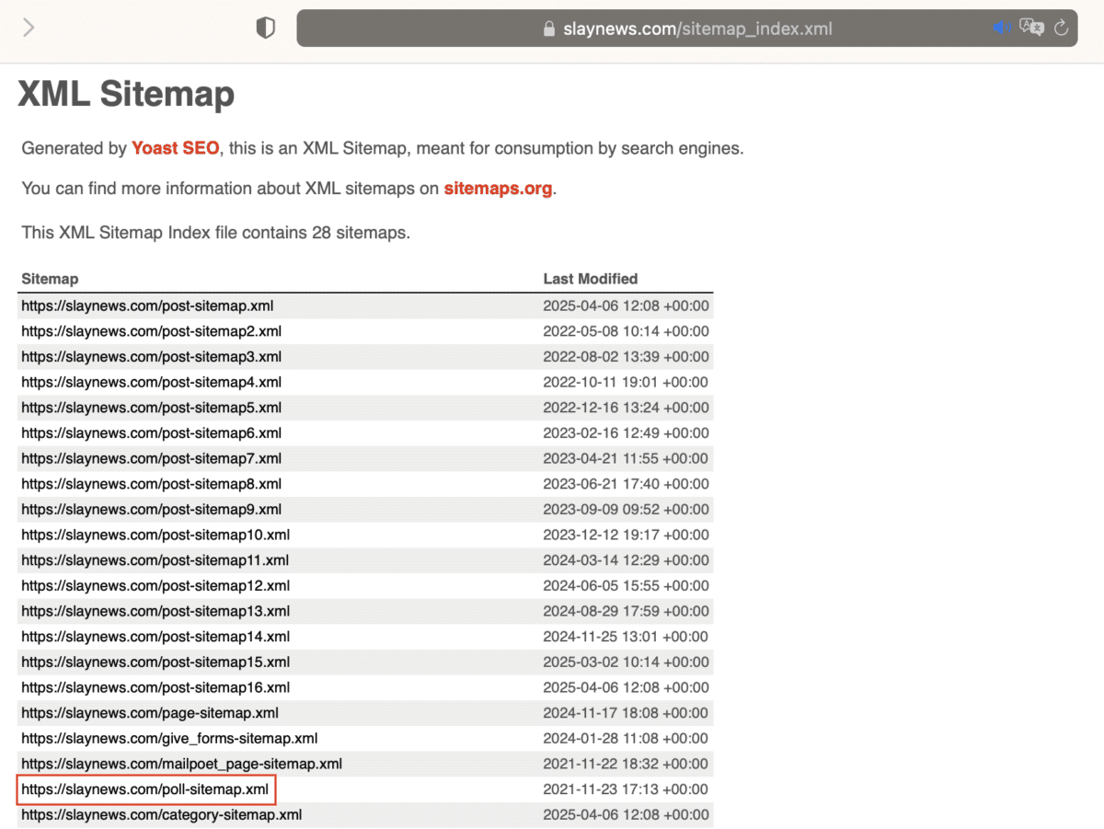Image resolution: width=1104 pixels, height=829 pixels.
Task: Select date 2021-11-22 18:32 +00:00
Action: (x=627, y=764)
